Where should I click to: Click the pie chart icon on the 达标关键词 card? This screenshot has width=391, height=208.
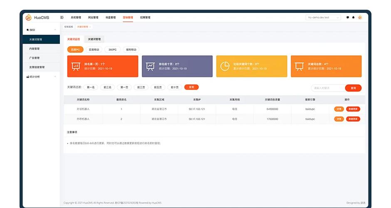225,66
